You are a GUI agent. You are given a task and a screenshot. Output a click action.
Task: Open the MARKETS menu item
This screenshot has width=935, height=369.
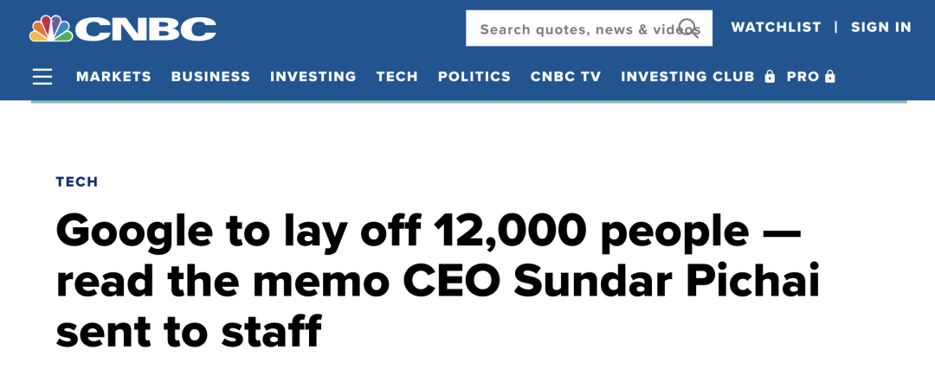[x=113, y=77]
